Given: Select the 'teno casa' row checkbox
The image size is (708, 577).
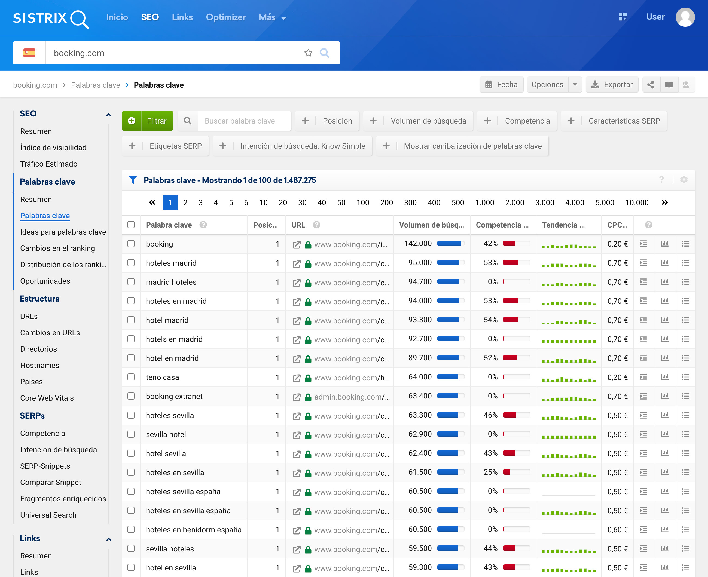Looking at the screenshot, I should coord(131,377).
